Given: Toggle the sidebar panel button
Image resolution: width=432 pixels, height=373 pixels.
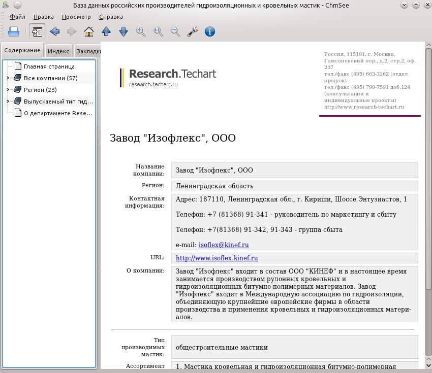Looking at the screenshot, I should (37, 31).
